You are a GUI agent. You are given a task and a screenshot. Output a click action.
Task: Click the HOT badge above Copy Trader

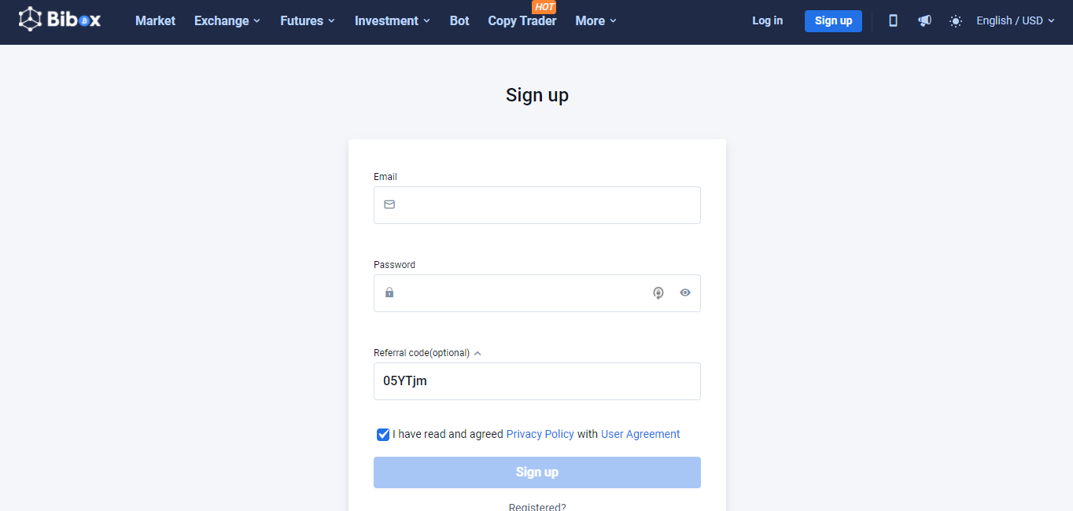(544, 7)
